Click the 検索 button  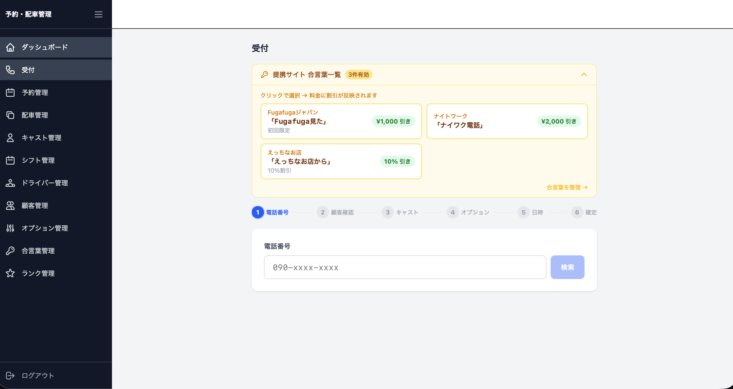(567, 267)
